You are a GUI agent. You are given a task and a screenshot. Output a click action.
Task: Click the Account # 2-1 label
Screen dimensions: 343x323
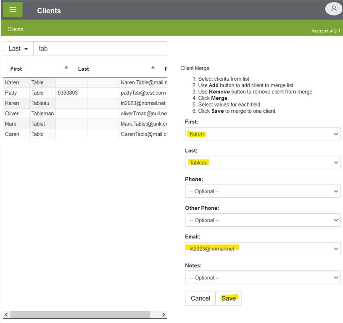click(326, 31)
